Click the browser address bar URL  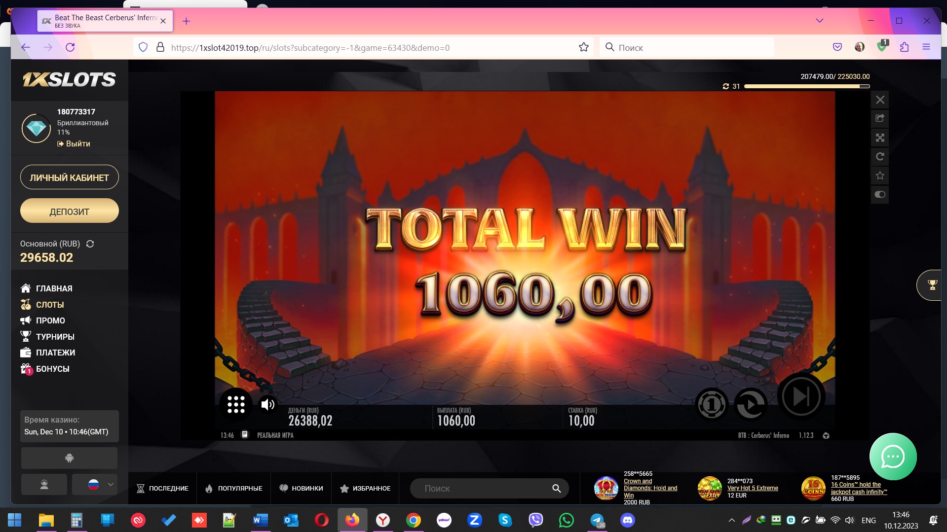coord(310,48)
